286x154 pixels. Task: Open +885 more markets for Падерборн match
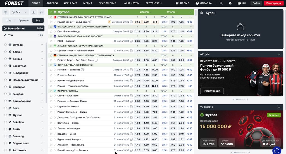[x=189, y=22]
